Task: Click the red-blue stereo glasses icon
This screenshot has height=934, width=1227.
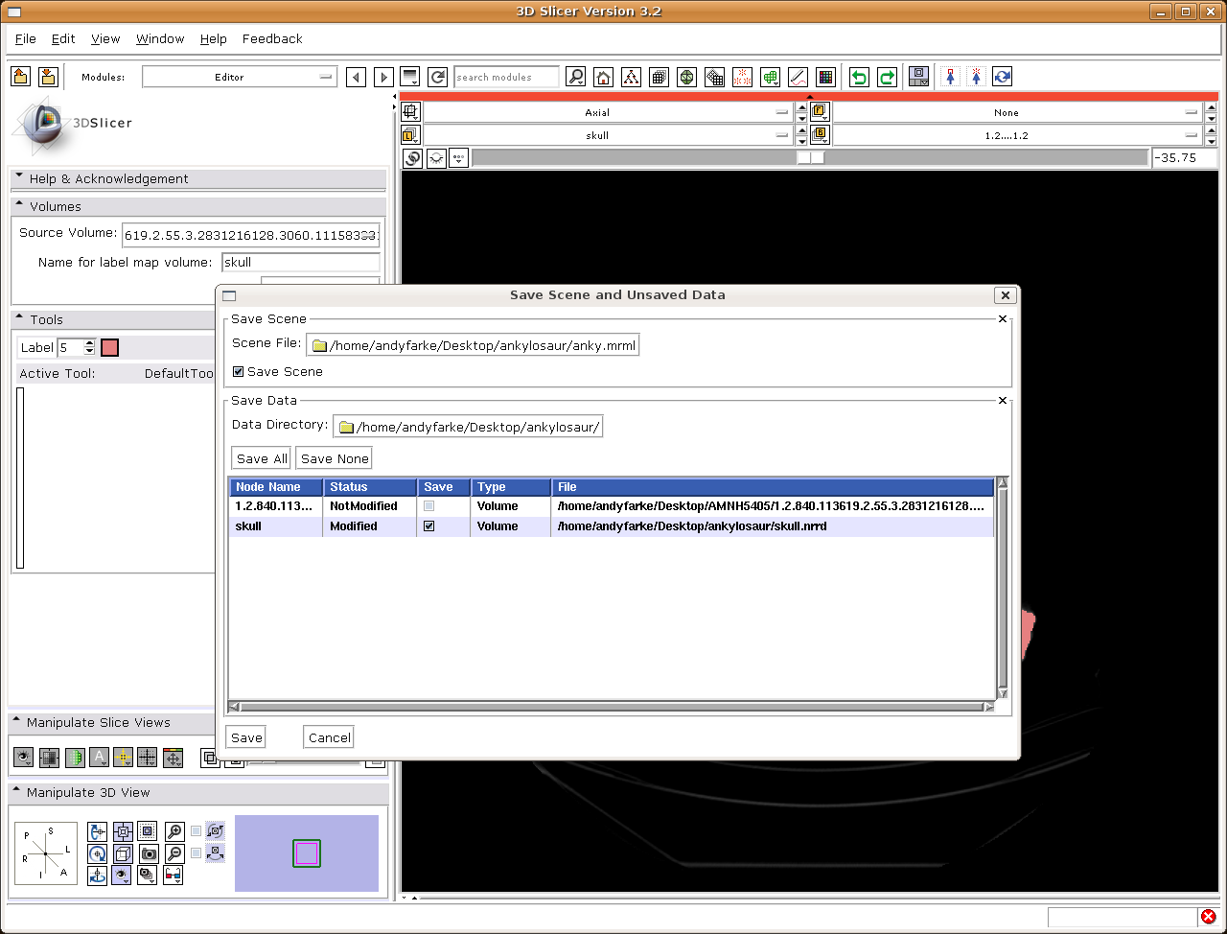Action: (174, 875)
